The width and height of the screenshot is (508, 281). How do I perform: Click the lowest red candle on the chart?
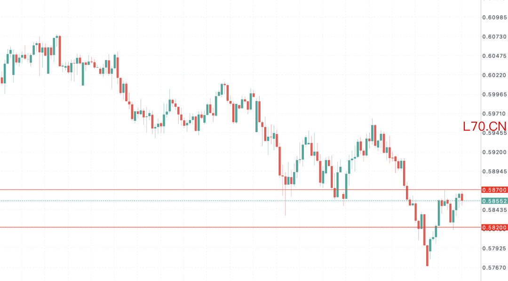(427, 255)
